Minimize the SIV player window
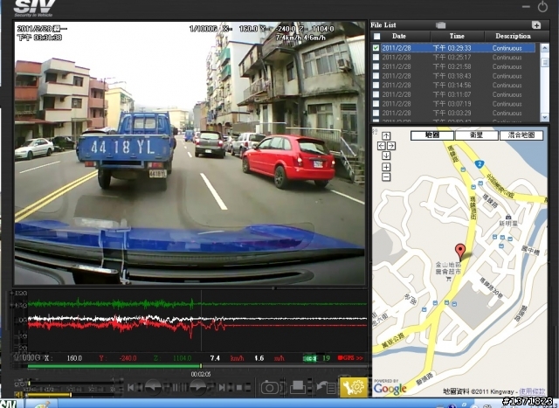The image size is (559, 408). click(526, 7)
